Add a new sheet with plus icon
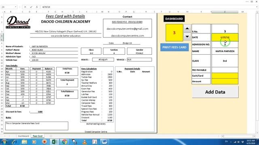This screenshot has height=145, width=259. click(51, 136)
